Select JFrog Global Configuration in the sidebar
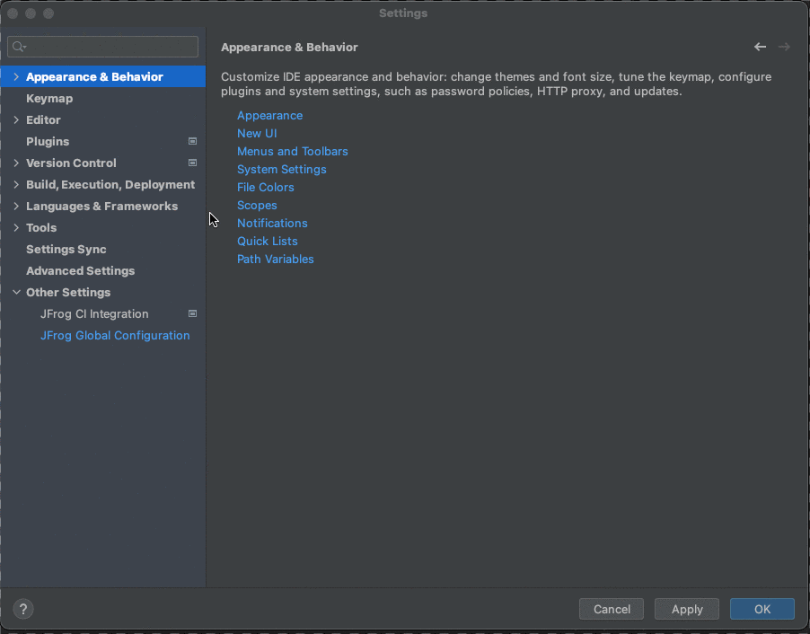 point(115,335)
